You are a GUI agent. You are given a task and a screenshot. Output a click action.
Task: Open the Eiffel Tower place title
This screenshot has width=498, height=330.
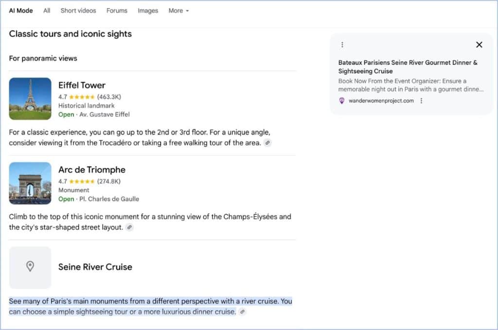point(82,85)
